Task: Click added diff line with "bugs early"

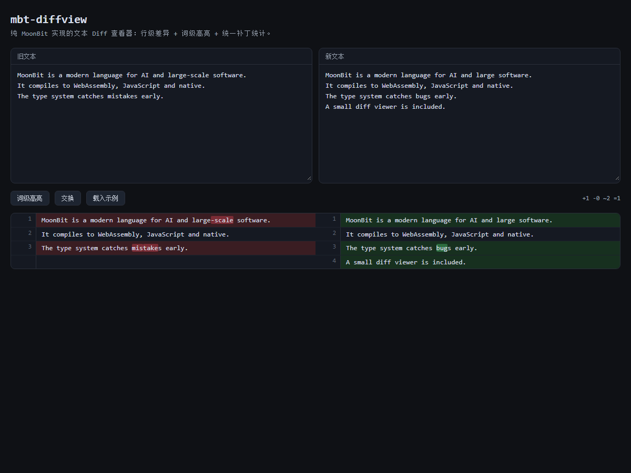Action: (x=480, y=248)
